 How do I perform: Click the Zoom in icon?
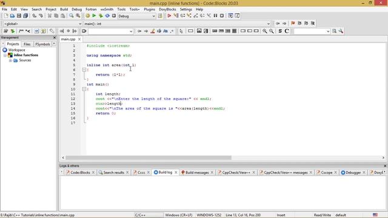pyautogui.click(x=265, y=31)
